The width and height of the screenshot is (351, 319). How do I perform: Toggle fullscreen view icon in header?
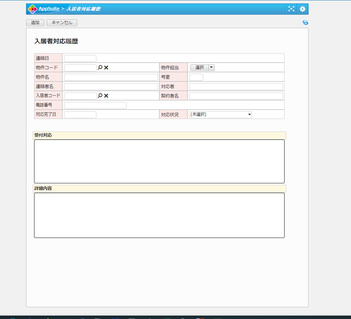tap(291, 9)
